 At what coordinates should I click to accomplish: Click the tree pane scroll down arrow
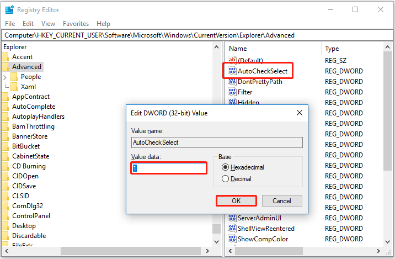coord(216,241)
